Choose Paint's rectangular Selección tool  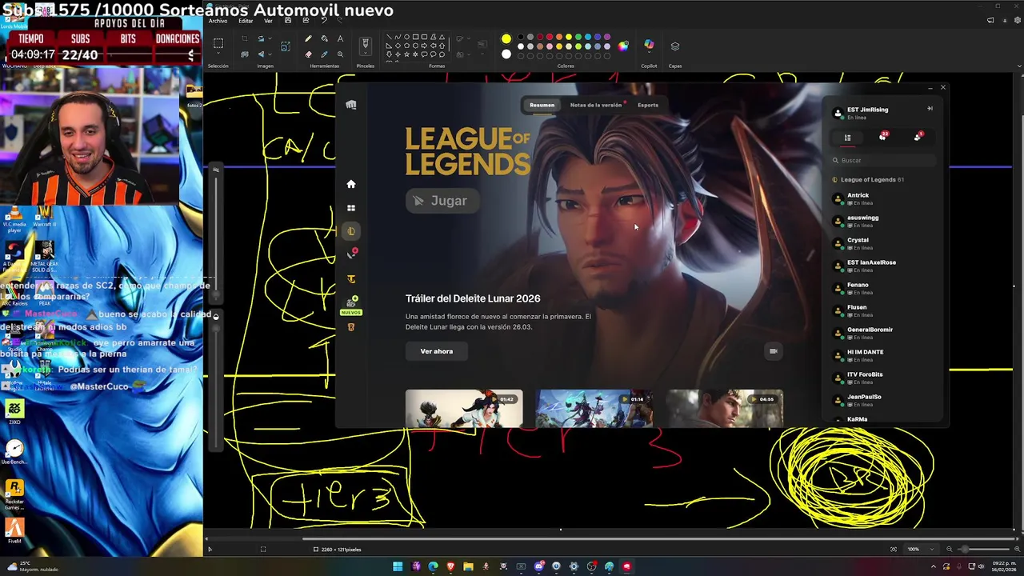[x=218, y=44]
